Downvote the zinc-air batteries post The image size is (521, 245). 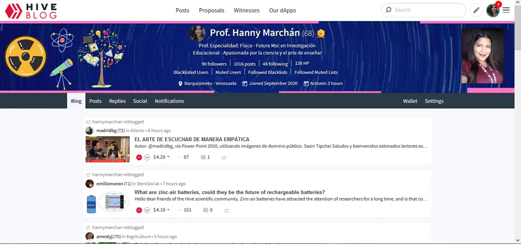(x=147, y=210)
